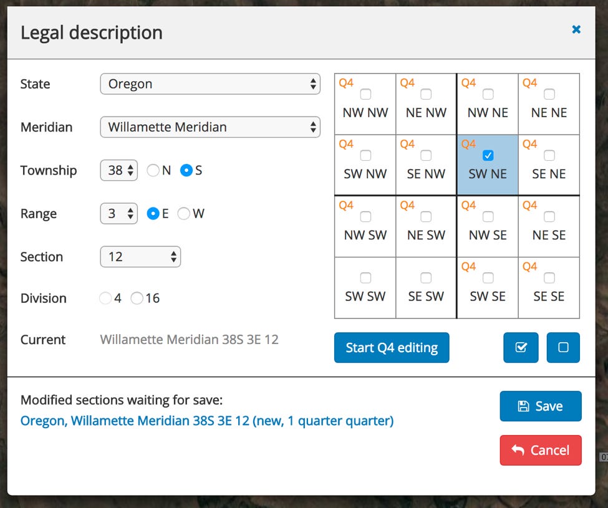
Task: Check the NE NE quarter checkbox
Action: tap(549, 94)
